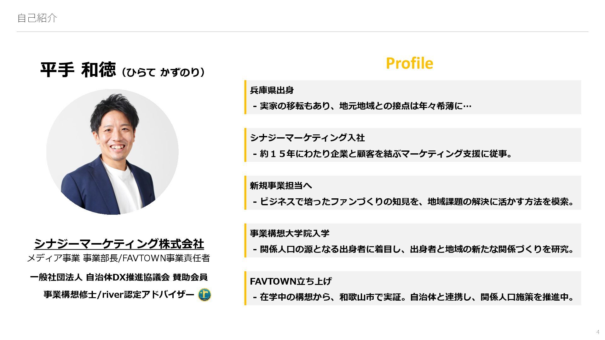605x340 pixels.
Task: Select the name 平手 和徳
Action: tap(78, 70)
